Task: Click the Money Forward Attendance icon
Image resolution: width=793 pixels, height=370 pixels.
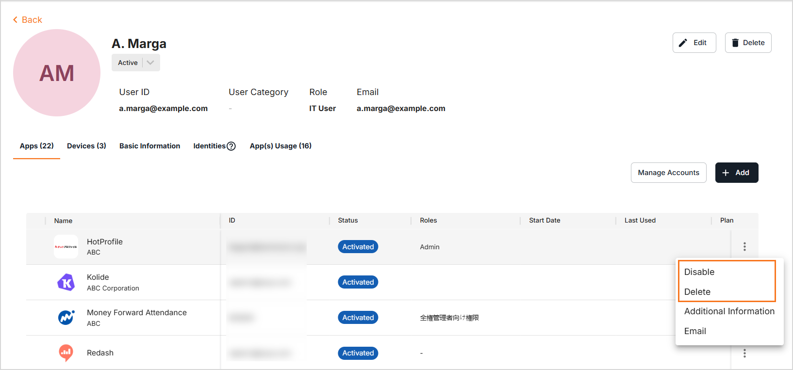Action: [66, 318]
